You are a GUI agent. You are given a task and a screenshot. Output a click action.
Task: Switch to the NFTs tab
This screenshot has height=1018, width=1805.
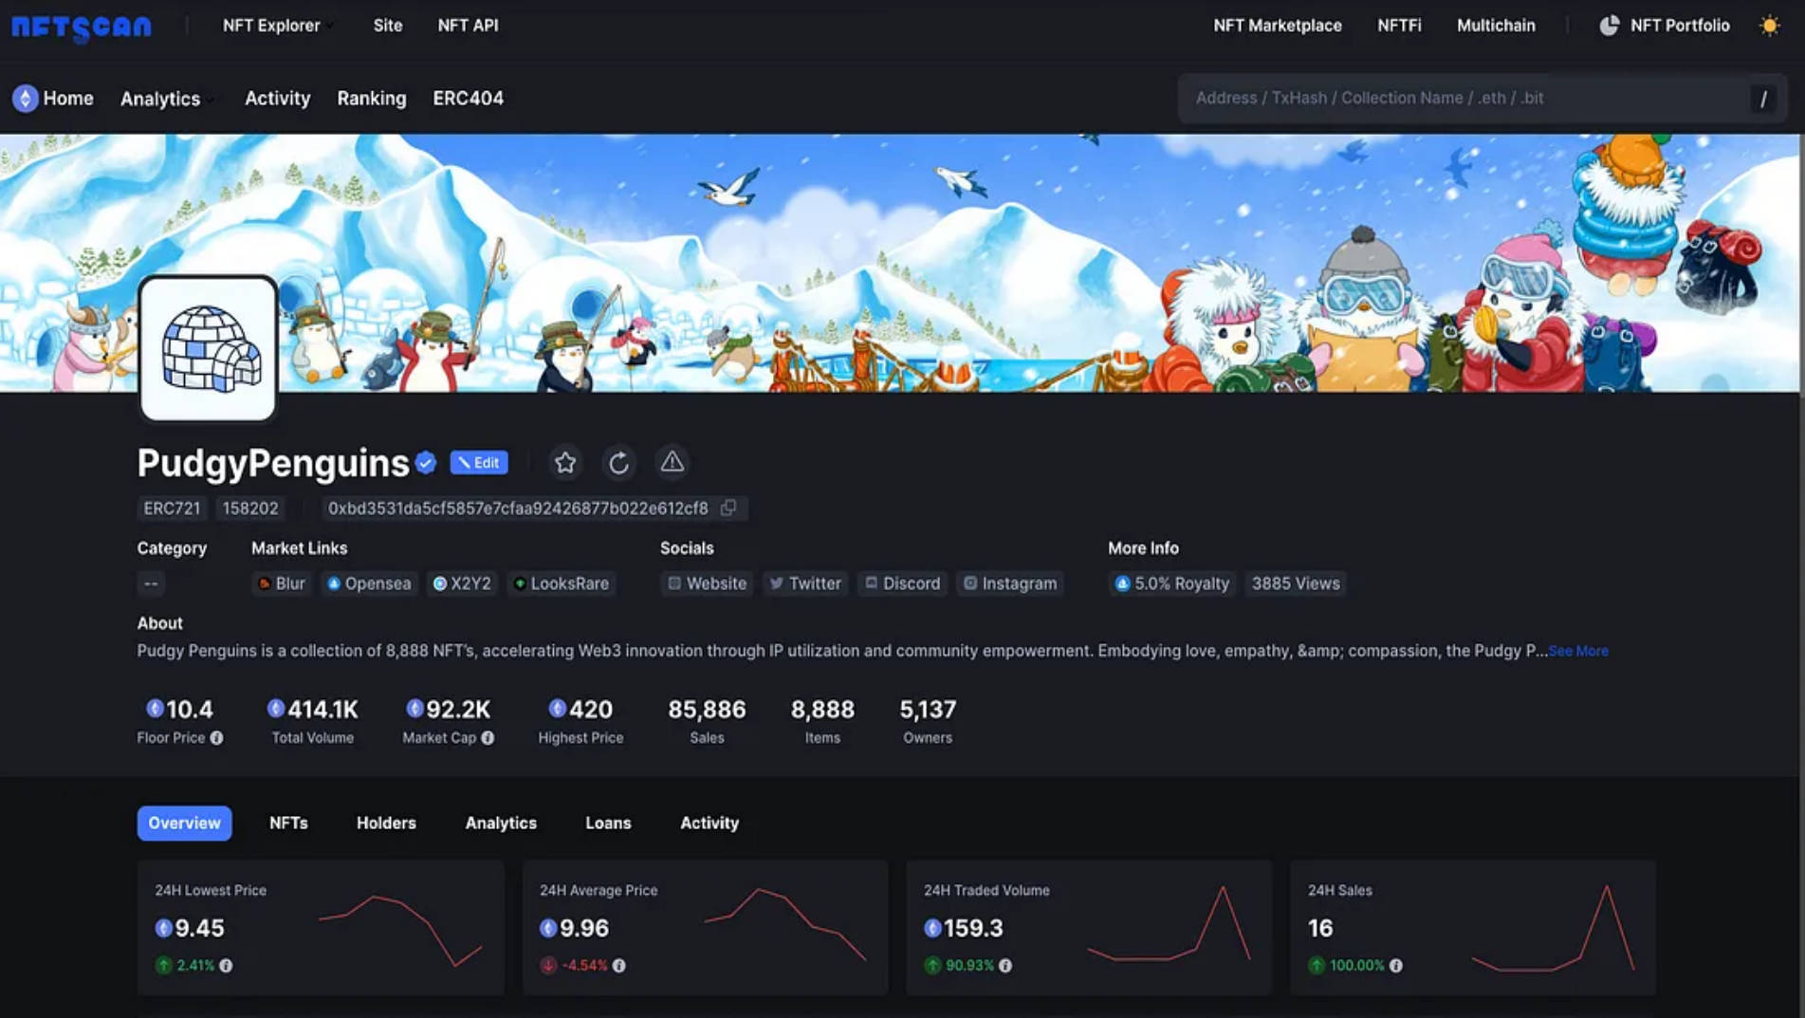288,823
